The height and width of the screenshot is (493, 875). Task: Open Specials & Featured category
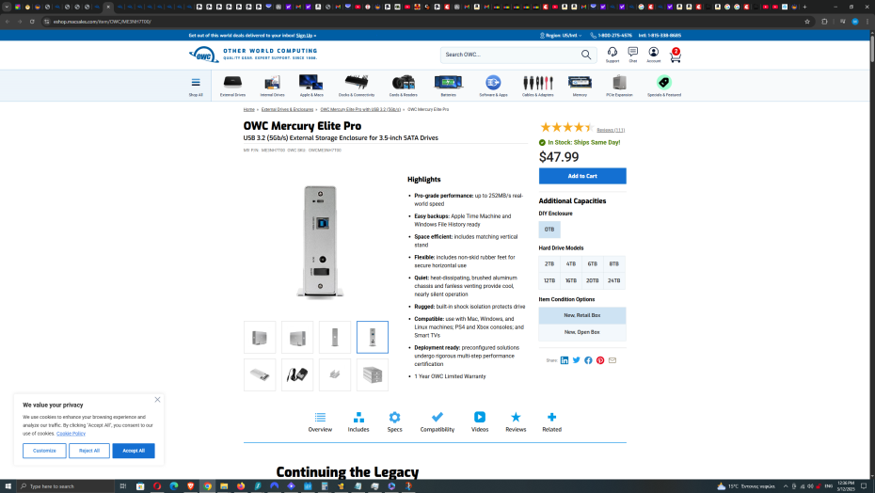(x=664, y=86)
